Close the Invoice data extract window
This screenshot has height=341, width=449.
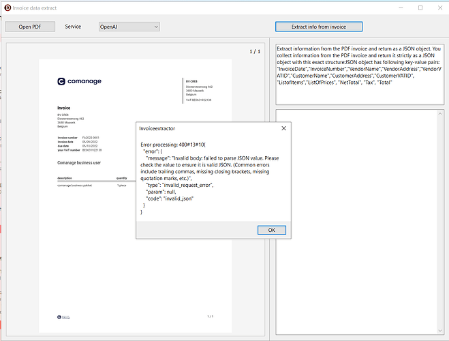point(439,8)
